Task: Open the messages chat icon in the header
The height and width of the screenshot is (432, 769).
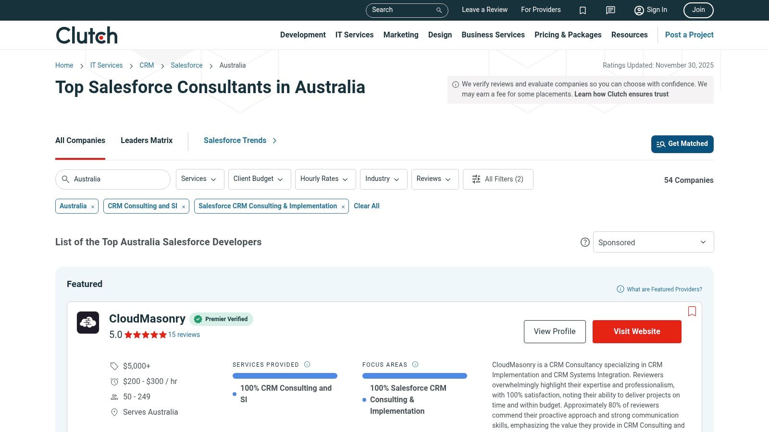Action: point(610,10)
